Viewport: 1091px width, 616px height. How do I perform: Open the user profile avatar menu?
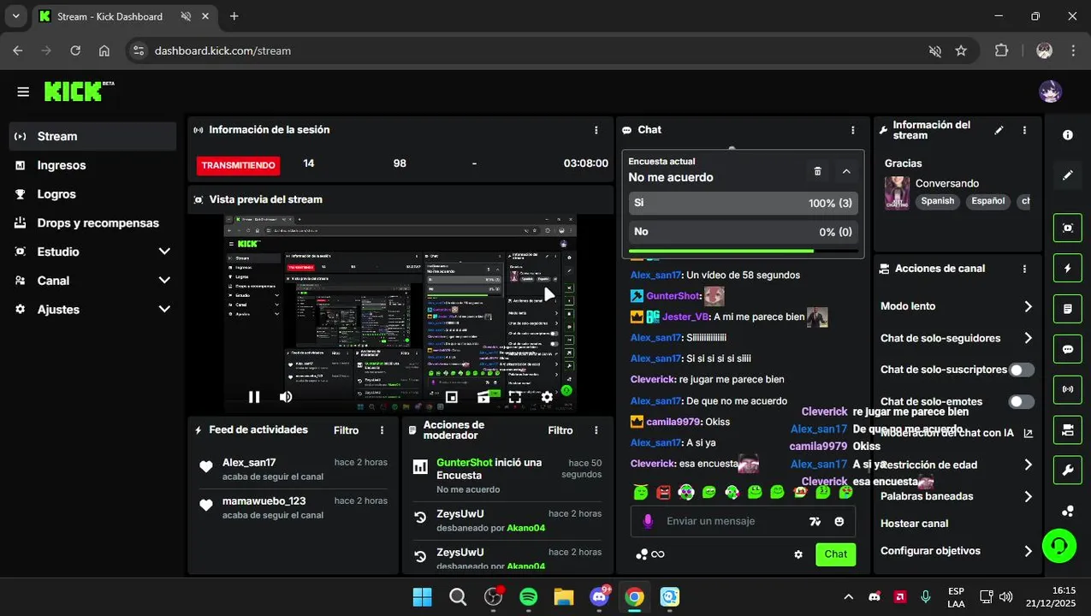(1050, 92)
